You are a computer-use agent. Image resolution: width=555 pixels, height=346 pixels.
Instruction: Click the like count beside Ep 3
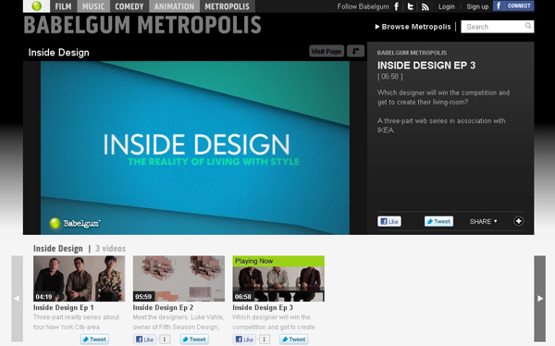pyautogui.click(x=264, y=340)
